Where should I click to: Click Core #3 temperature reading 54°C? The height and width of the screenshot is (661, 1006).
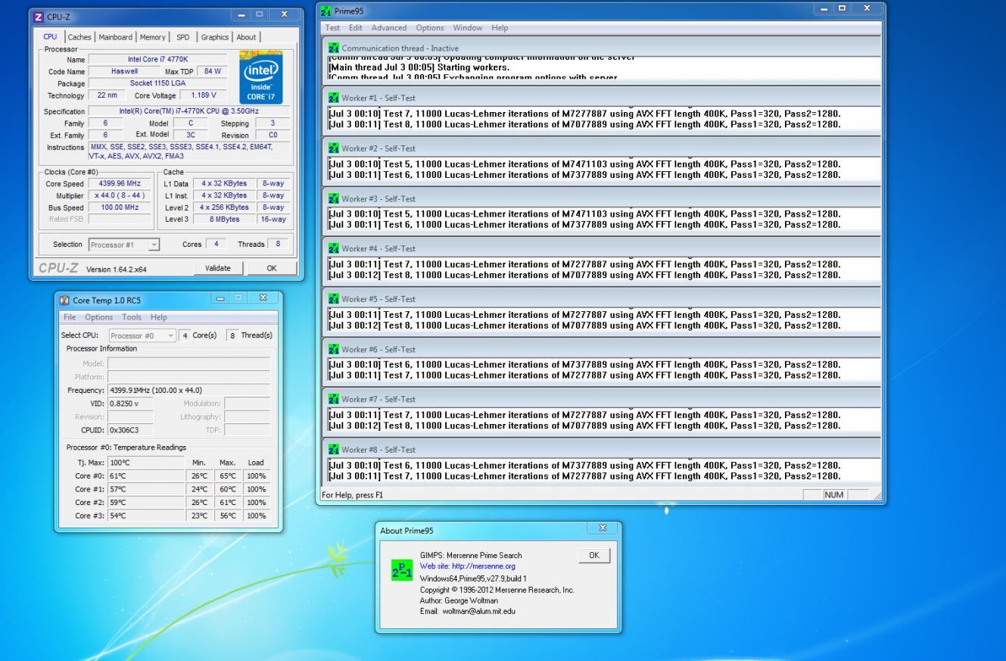pos(146,516)
